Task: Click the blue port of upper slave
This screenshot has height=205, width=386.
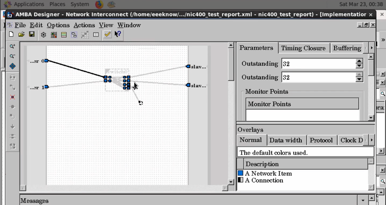Action: click(188, 66)
